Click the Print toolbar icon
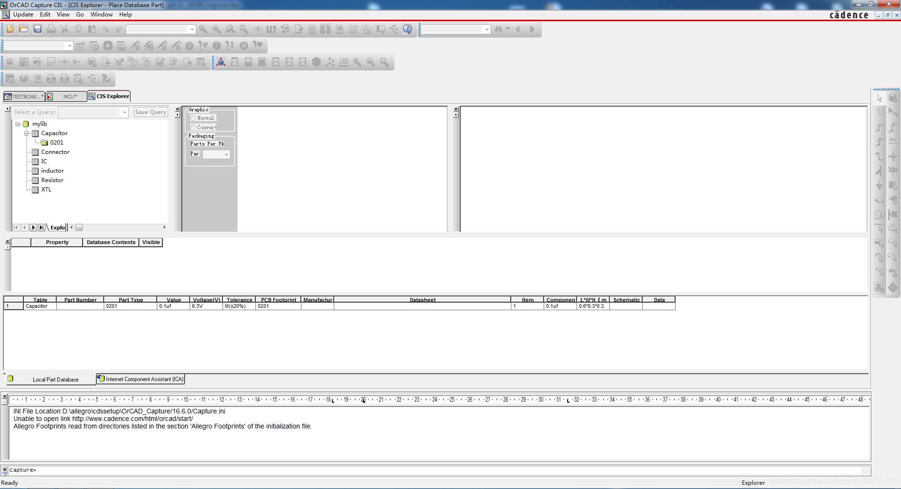901x489 pixels. click(51, 29)
